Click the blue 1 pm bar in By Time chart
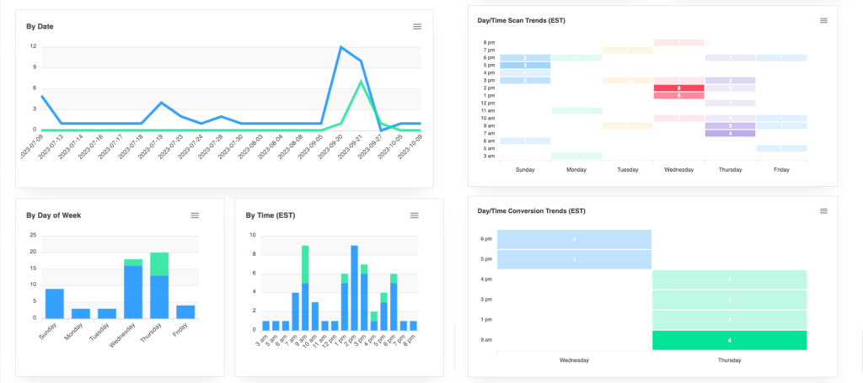The image size is (863, 383). [345, 306]
